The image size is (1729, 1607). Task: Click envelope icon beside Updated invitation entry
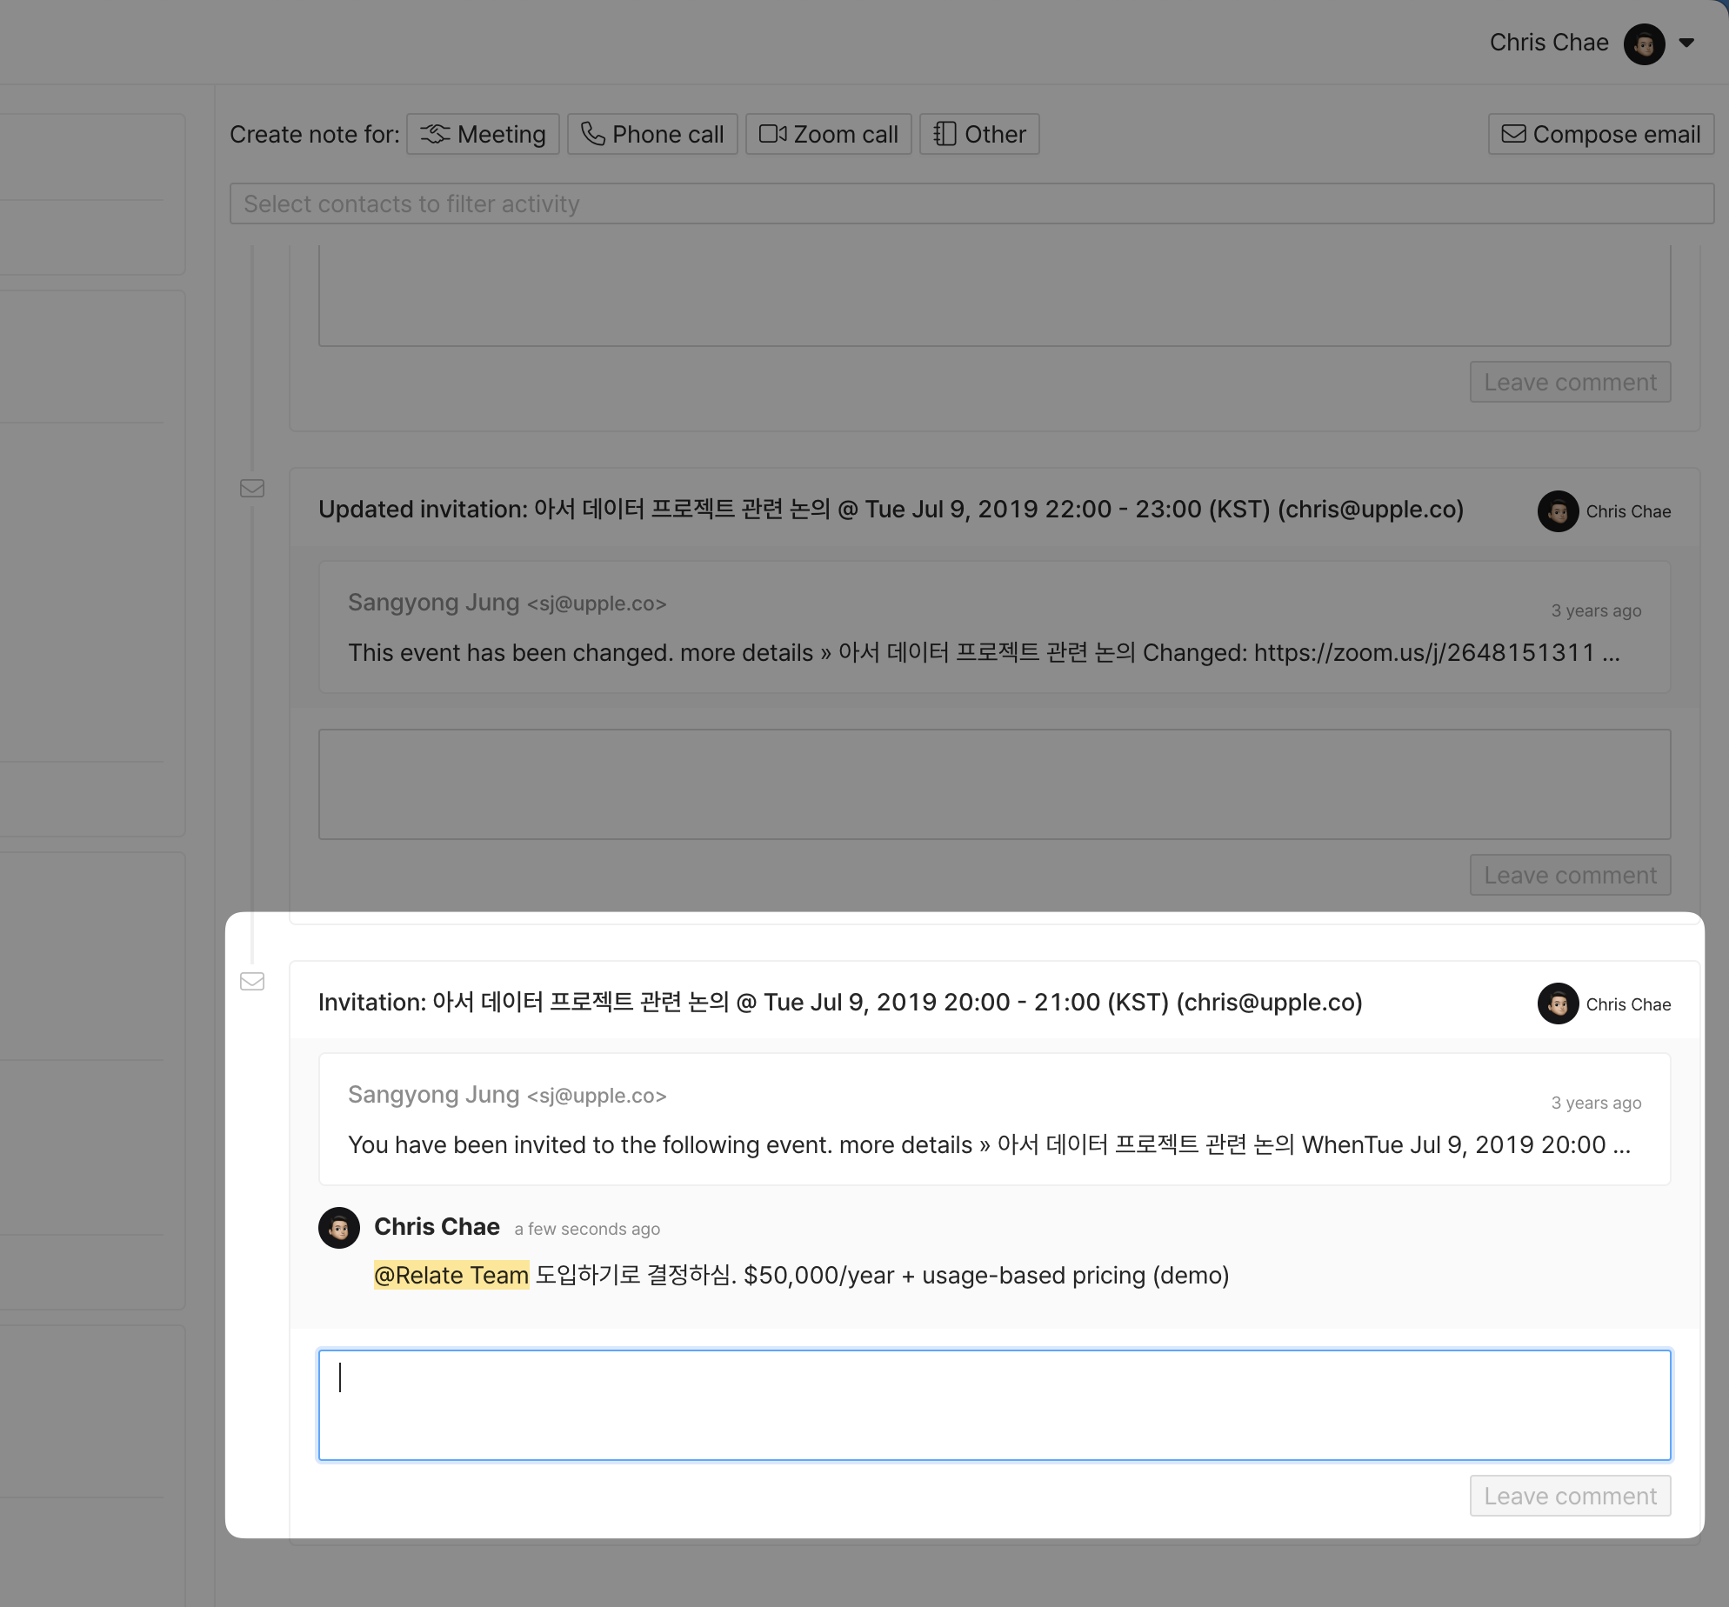click(252, 489)
